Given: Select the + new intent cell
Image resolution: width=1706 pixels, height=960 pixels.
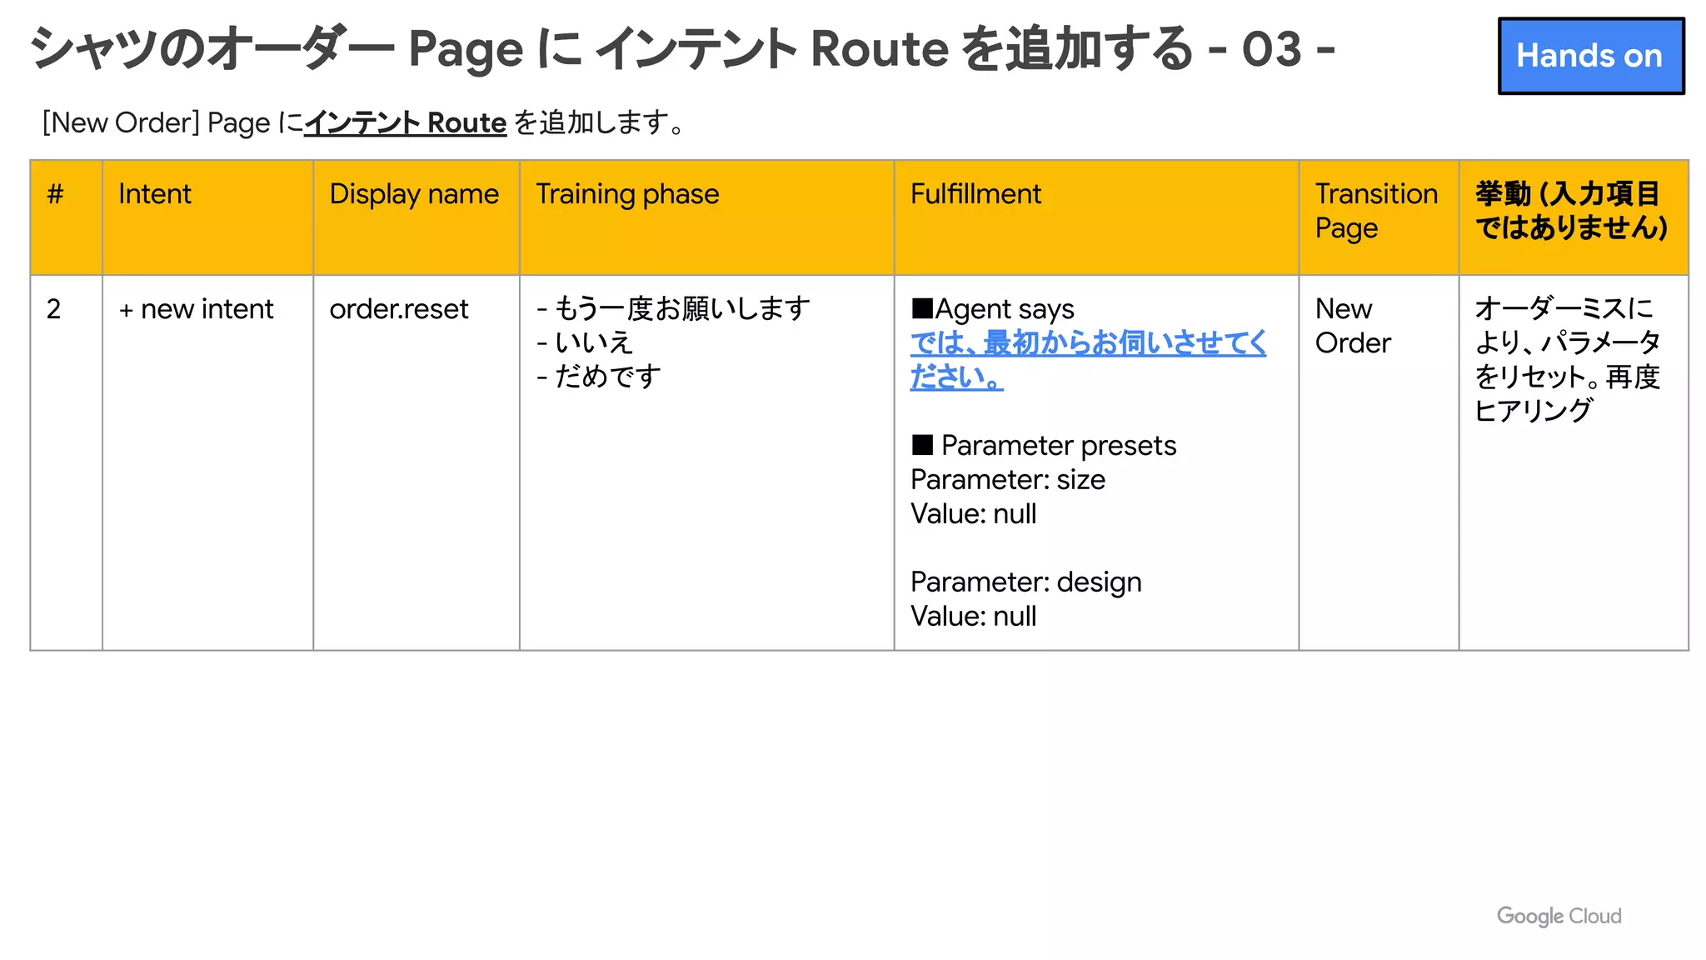Looking at the screenshot, I should point(207,462).
